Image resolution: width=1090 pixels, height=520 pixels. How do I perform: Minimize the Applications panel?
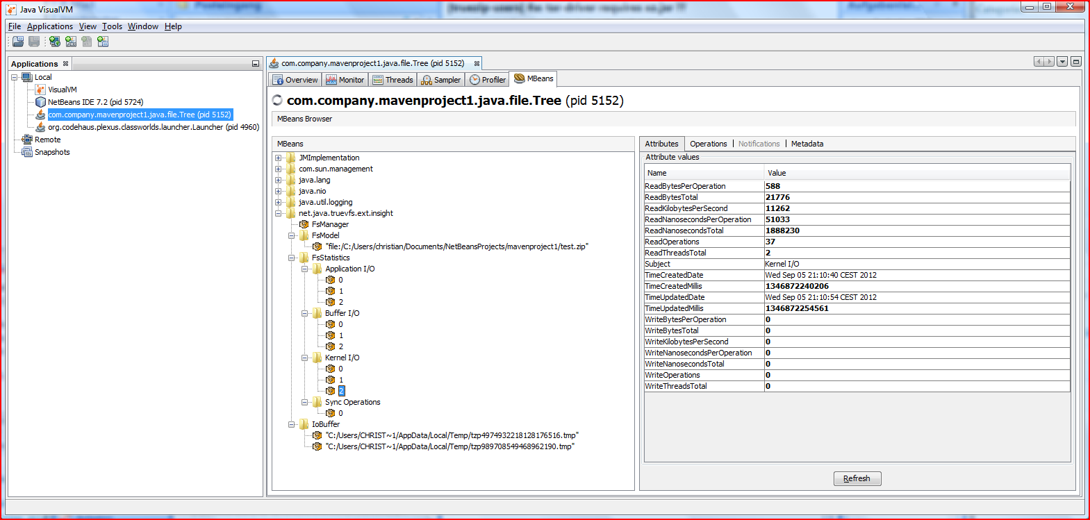255,64
